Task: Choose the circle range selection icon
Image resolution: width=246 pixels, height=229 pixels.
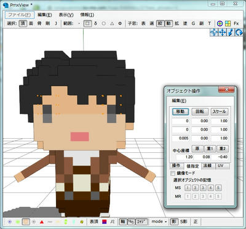Action: pos(104,23)
